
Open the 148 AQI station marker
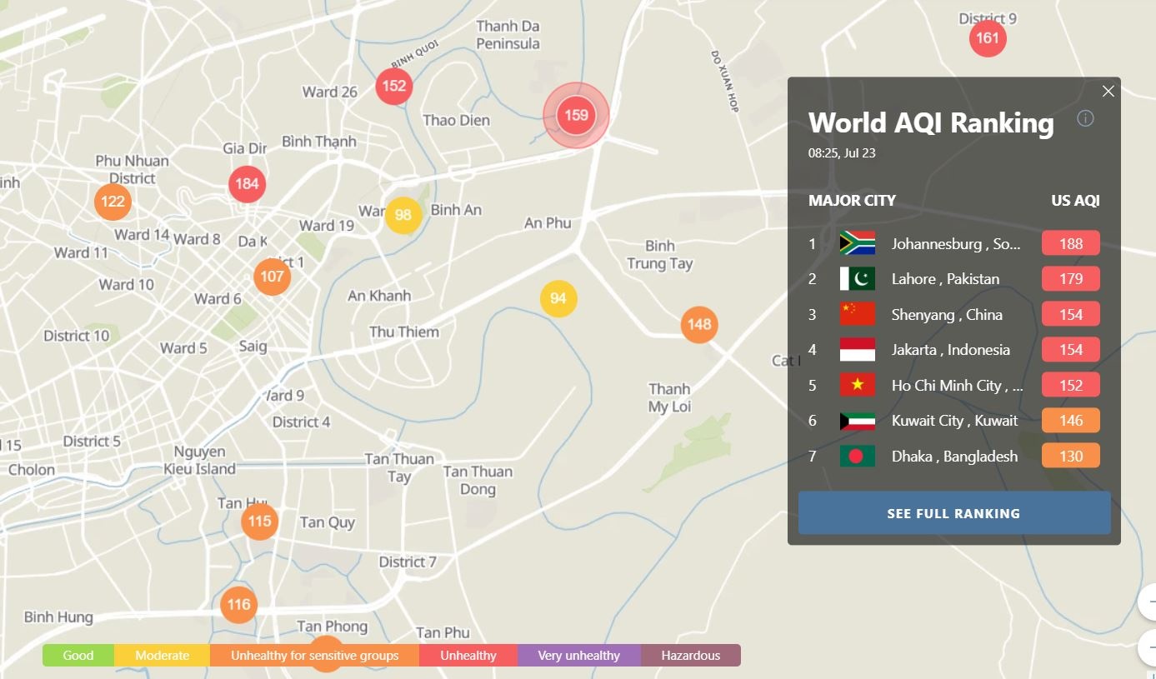point(698,324)
